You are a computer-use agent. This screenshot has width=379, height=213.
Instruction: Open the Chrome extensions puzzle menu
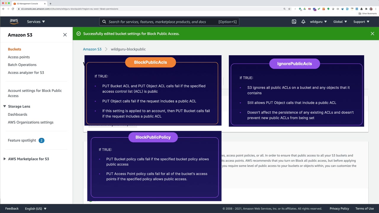(366, 9)
